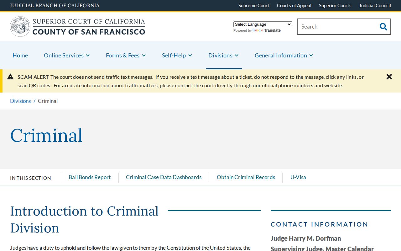
Task: Open the Supreme Court link
Action: pos(254,5)
